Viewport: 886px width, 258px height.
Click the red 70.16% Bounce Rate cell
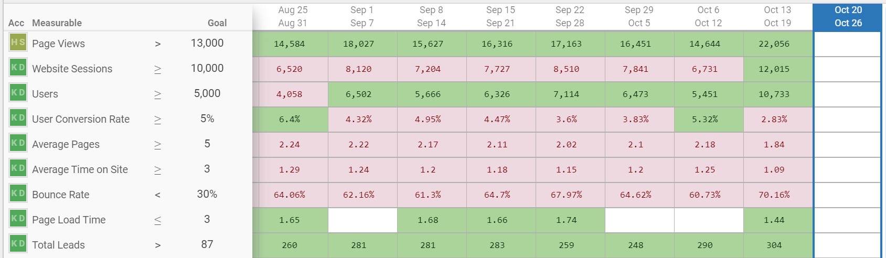tap(774, 195)
